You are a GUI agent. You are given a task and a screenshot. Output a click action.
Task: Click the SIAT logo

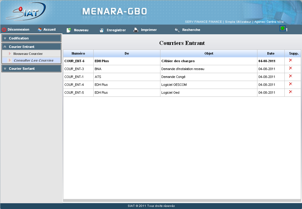[26, 12]
